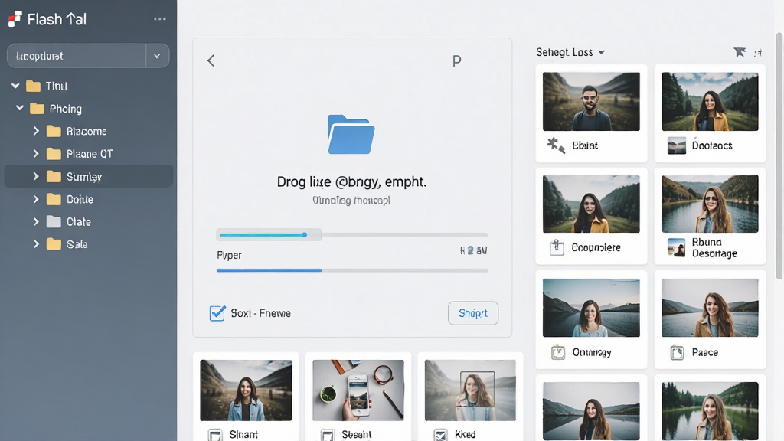Open the Ebiiat photo thumbnail

(591, 102)
